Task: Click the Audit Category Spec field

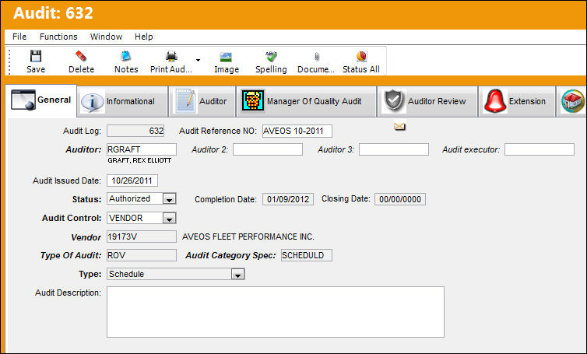Action: point(307,256)
